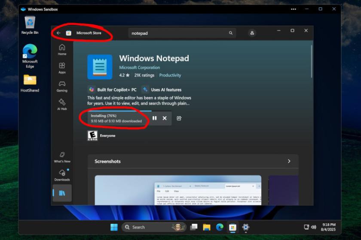Image resolution: width=361 pixels, height=240 pixels.
Task: Open the clock showing 9:18 PM
Action: [328, 227]
